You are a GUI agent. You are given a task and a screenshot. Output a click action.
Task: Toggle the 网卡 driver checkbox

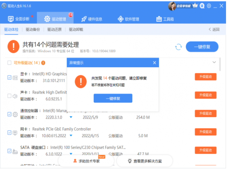tap(9, 133)
